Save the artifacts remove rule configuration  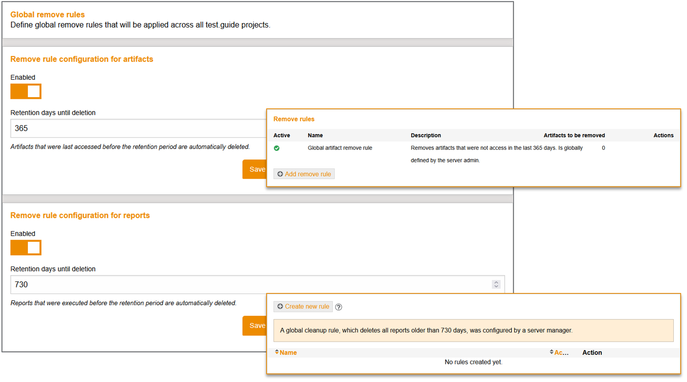click(x=255, y=170)
